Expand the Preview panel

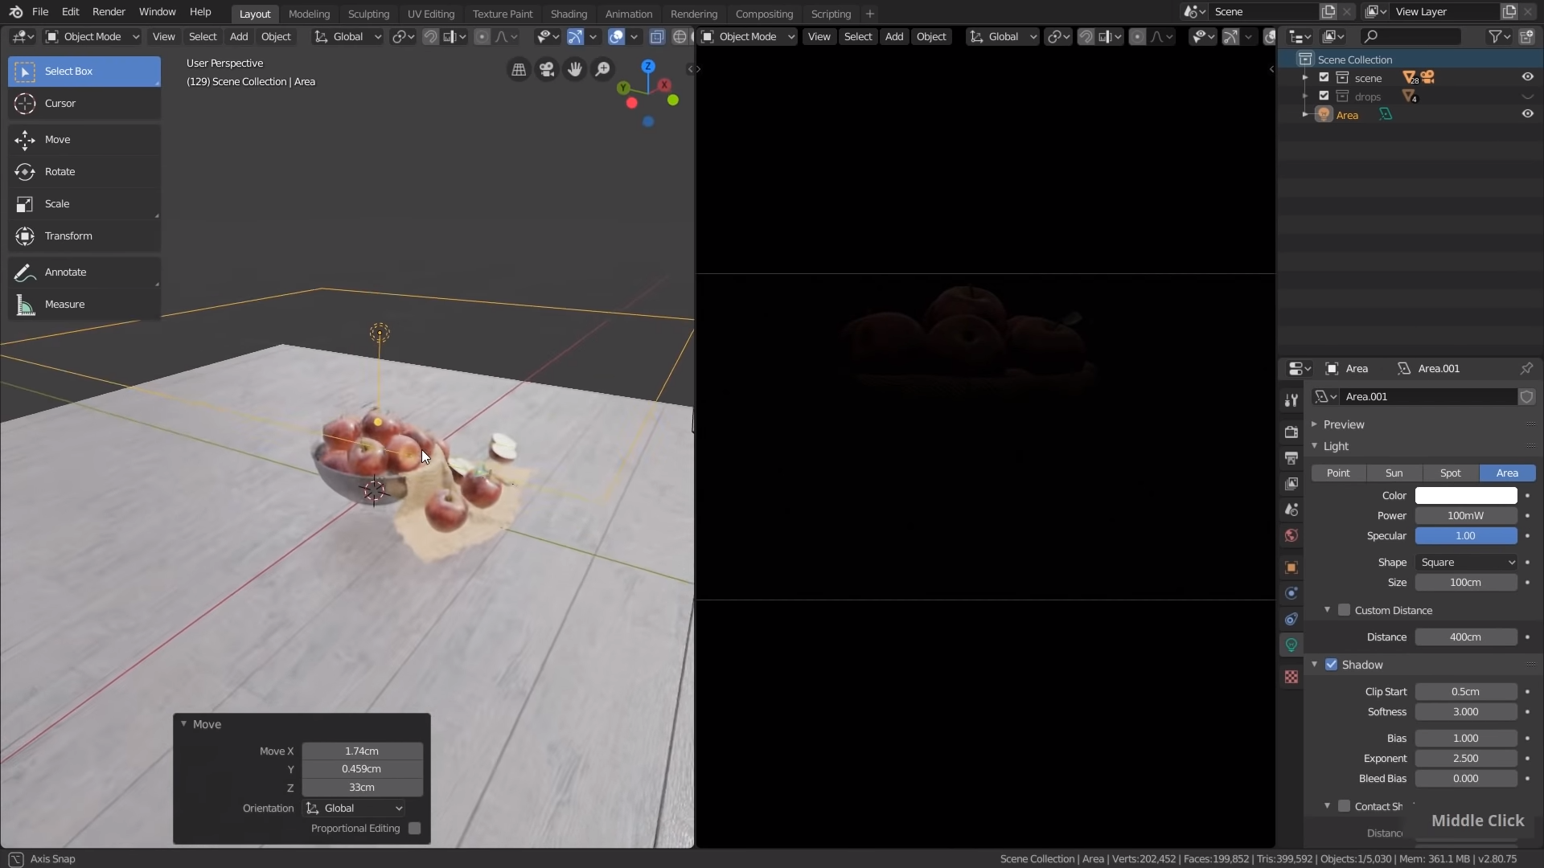pos(1343,424)
